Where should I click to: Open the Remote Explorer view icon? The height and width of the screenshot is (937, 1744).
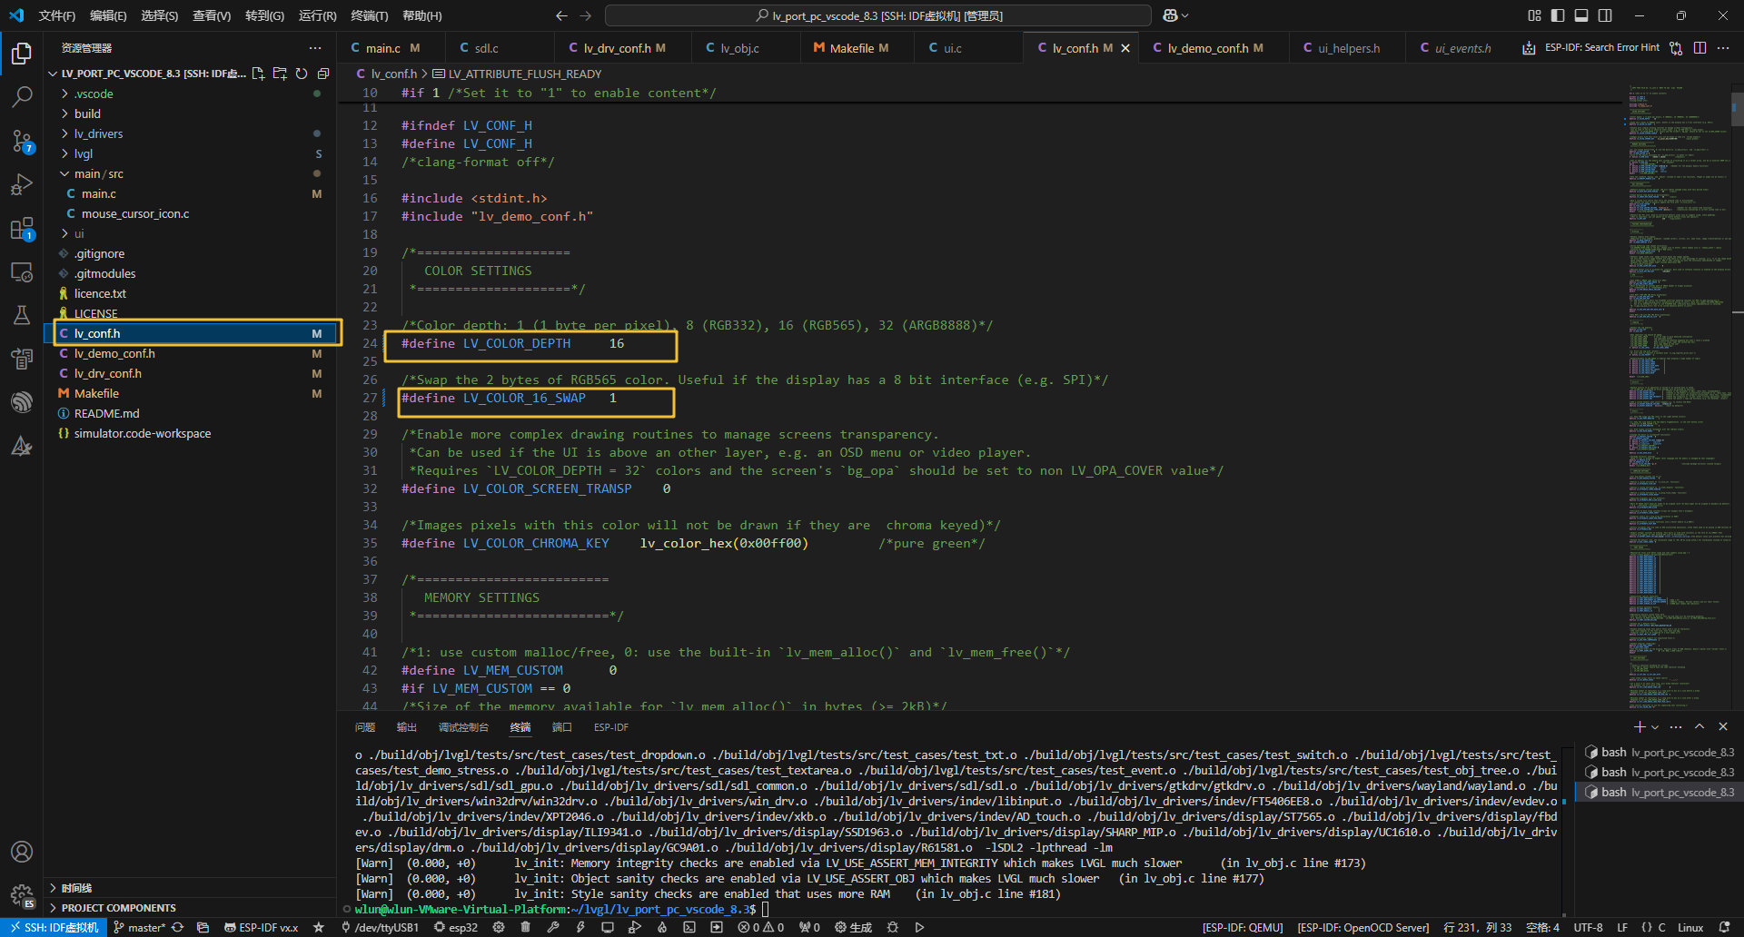pos(22,271)
